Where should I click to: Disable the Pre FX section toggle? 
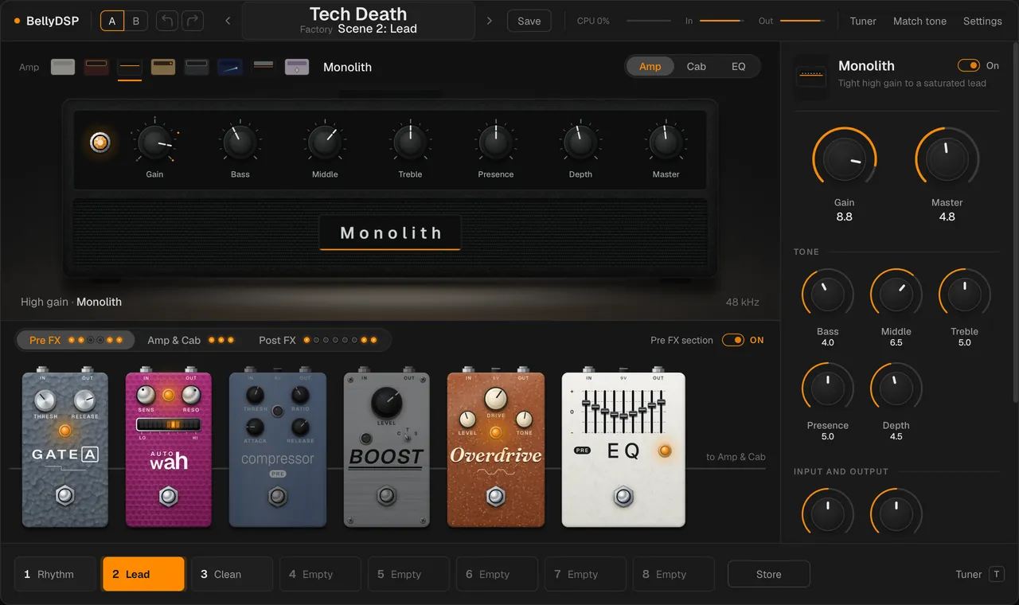point(733,340)
